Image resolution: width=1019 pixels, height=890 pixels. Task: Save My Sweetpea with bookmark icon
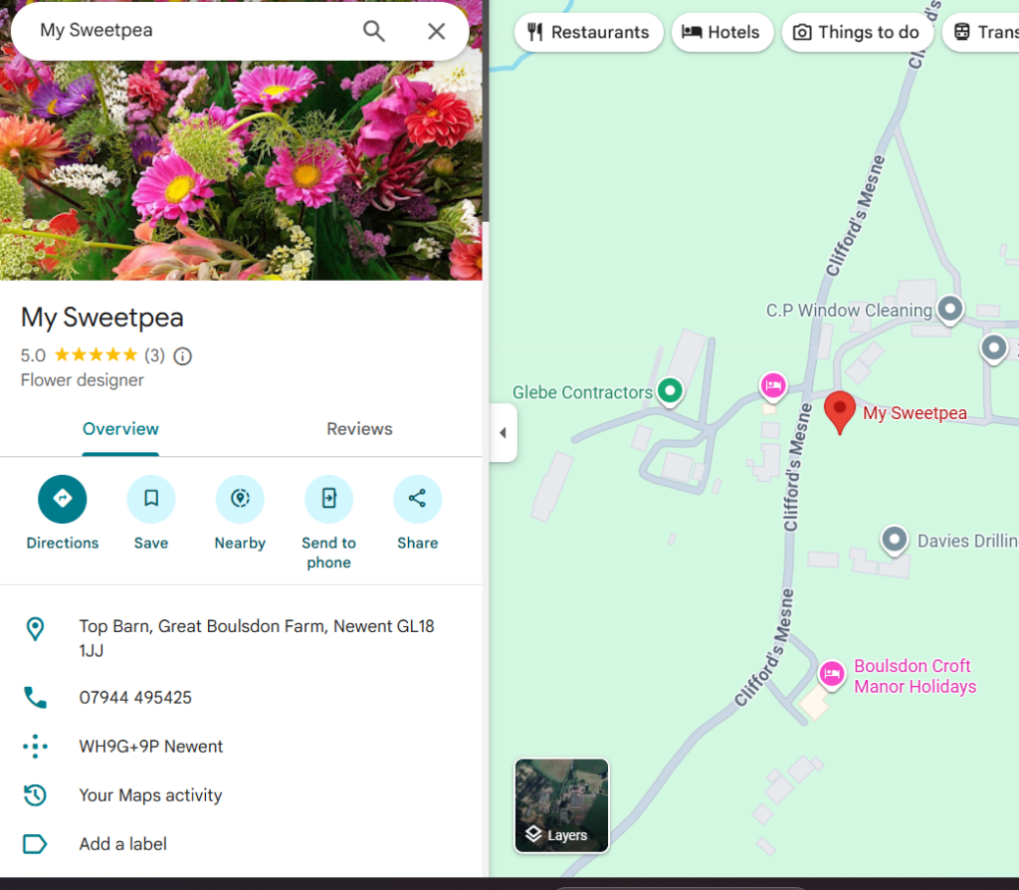coord(151,499)
